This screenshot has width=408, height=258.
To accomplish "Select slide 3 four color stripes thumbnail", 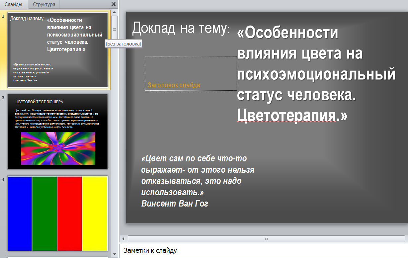I will 58,213.
